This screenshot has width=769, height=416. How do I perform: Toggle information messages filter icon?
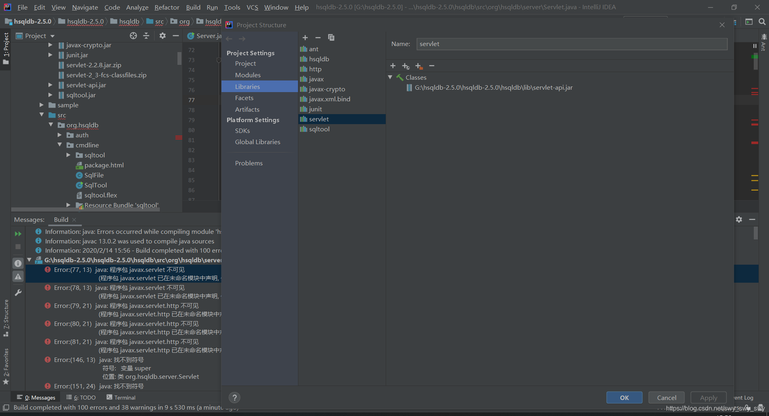[18, 263]
